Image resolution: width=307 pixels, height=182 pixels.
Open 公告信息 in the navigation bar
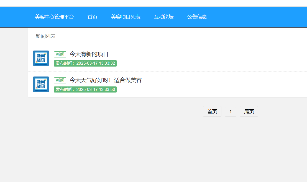(197, 17)
